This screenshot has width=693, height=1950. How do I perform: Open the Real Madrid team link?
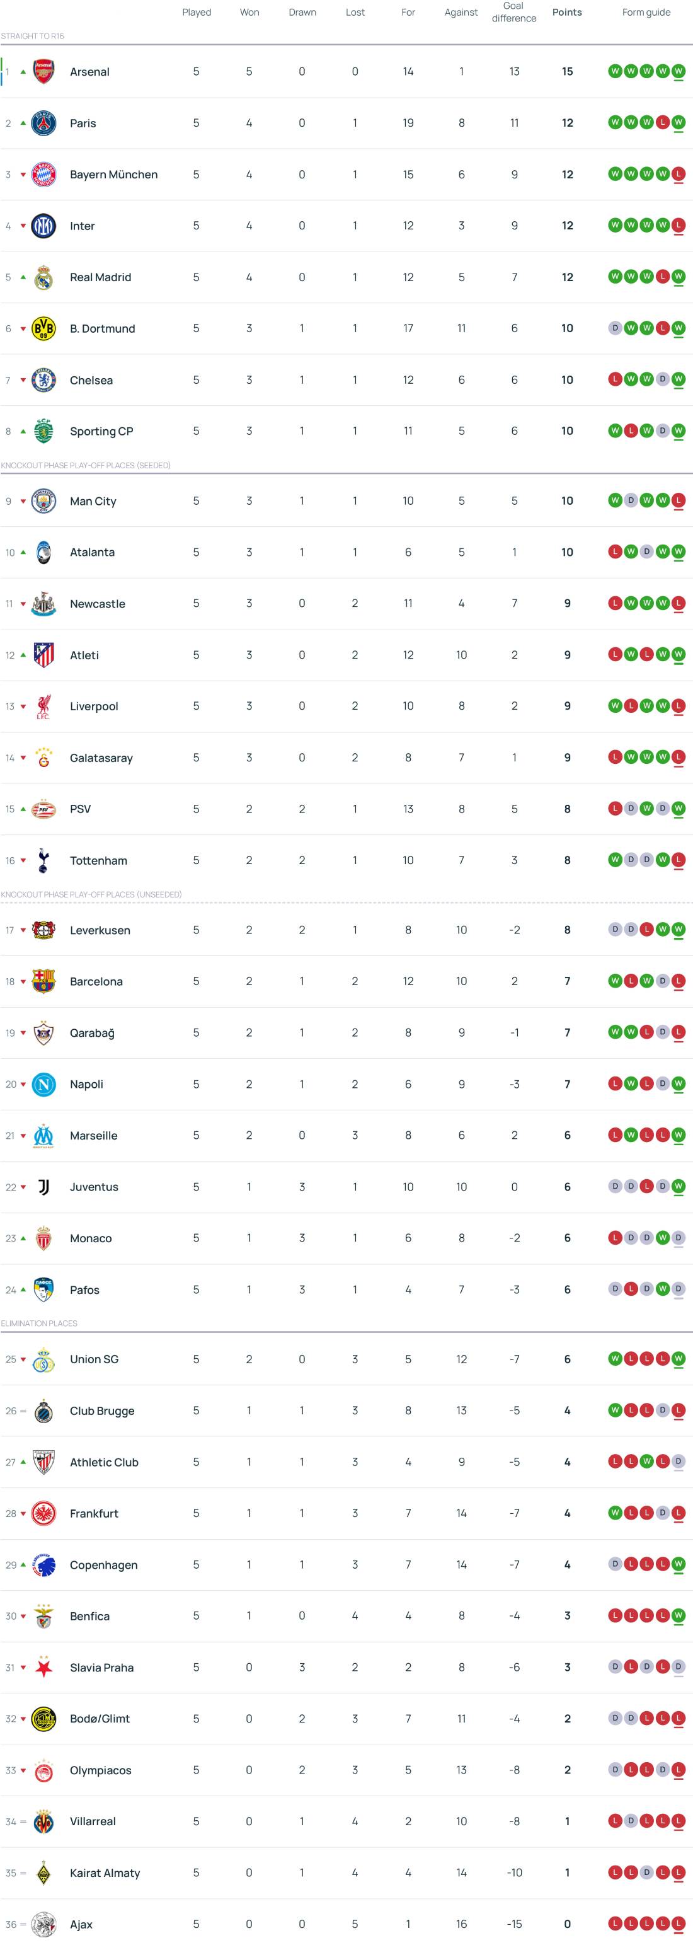[x=100, y=277]
